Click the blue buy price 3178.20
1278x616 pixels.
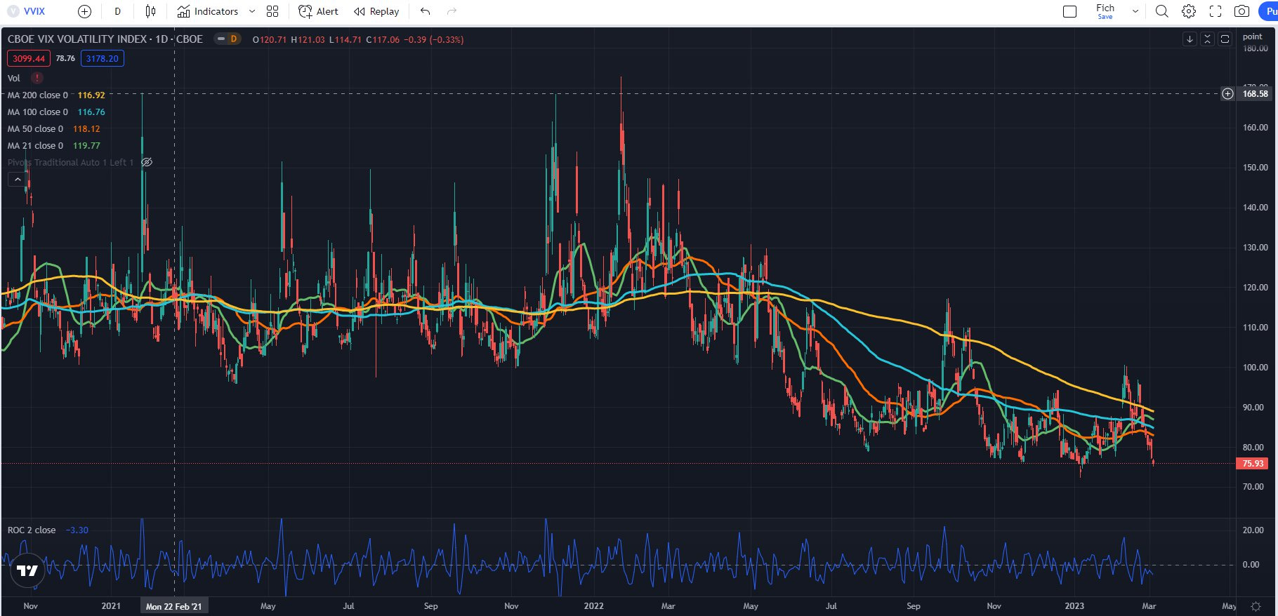[x=103, y=59]
